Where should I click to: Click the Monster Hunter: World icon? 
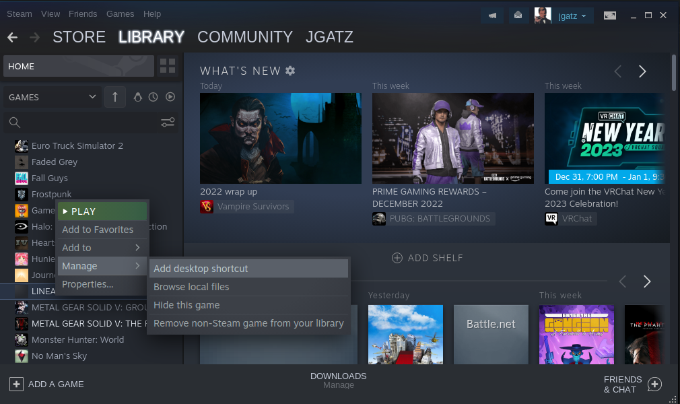22,340
